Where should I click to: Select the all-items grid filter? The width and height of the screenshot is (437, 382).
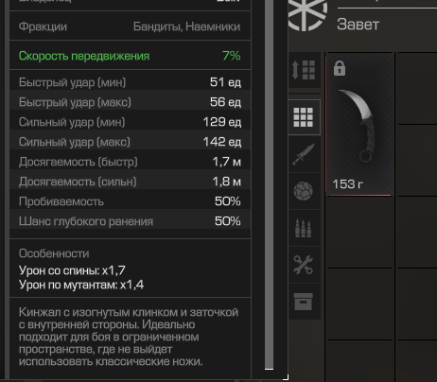pos(304,117)
